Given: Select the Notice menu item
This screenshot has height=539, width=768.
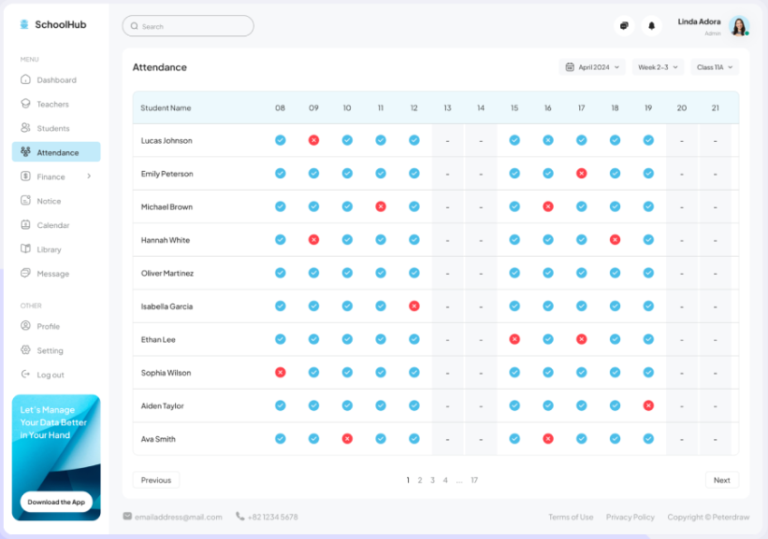Looking at the screenshot, I should 49,201.
